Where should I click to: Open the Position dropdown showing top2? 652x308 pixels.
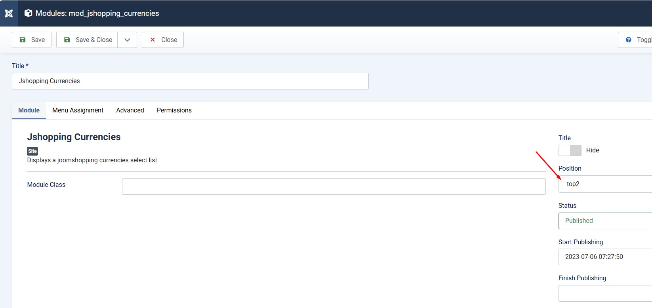click(x=605, y=184)
